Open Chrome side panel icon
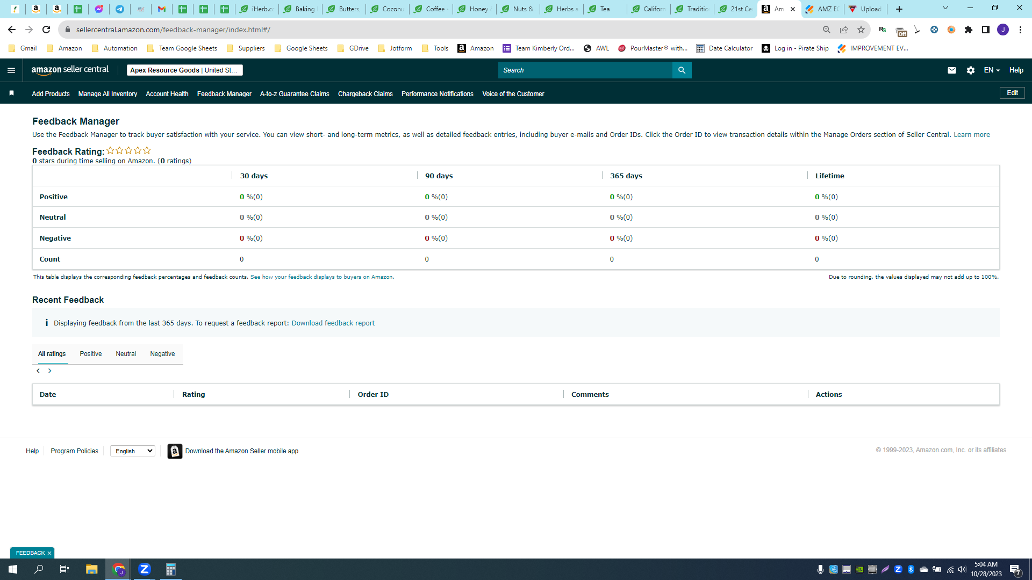 coord(986,30)
